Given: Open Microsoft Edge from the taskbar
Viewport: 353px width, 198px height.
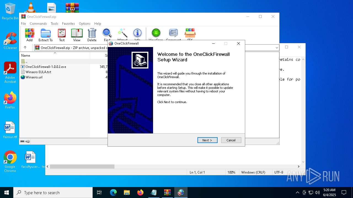Looking at the screenshot, I should point(113,193).
